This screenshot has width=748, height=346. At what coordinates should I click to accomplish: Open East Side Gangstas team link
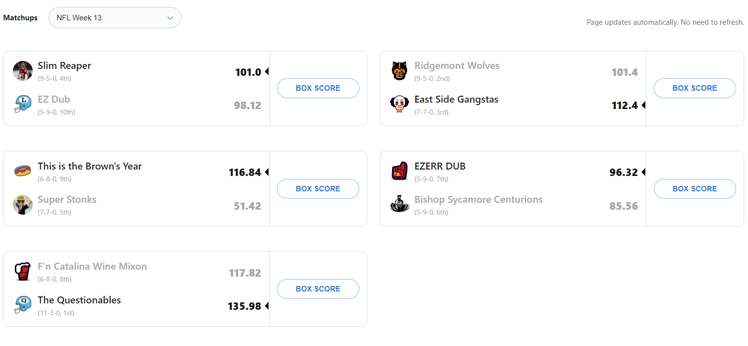456,99
